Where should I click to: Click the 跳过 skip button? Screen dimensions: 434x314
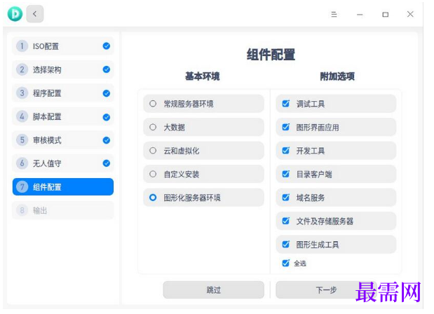[x=213, y=290]
